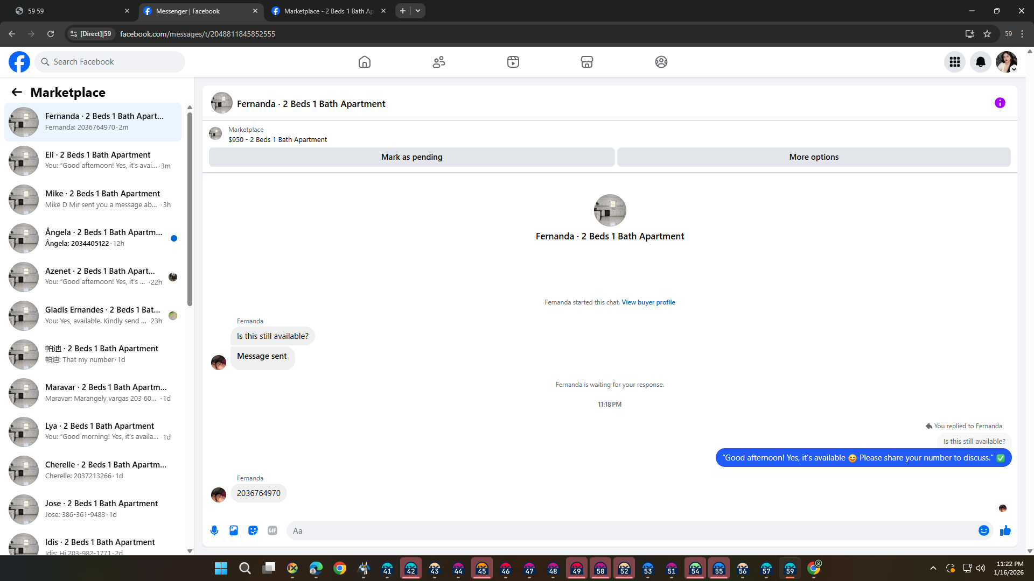Open conversation information purple icon
This screenshot has width=1034, height=581.
[1000, 103]
